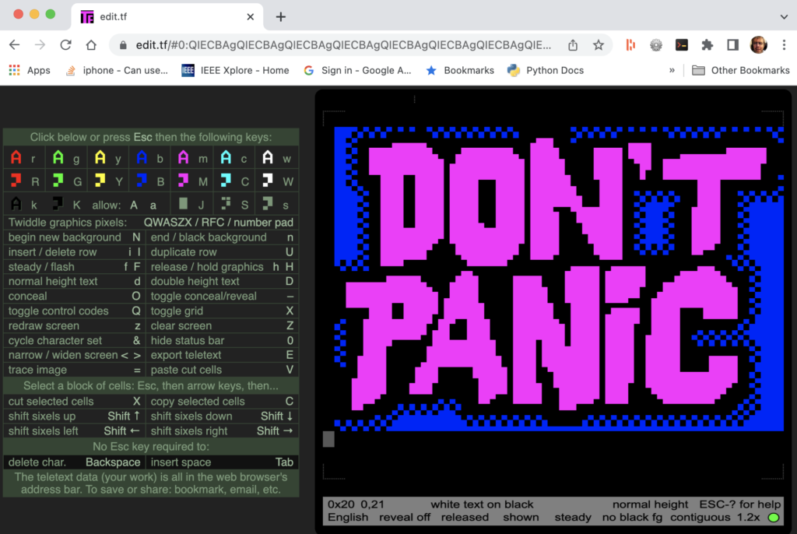Select red alphanumeric text color icon
This screenshot has height=534, width=797.
[16, 158]
